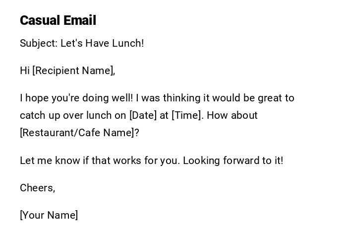347x246 pixels.
Task: Click the "Casual Email" heading
Action: [x=58, y=20]
